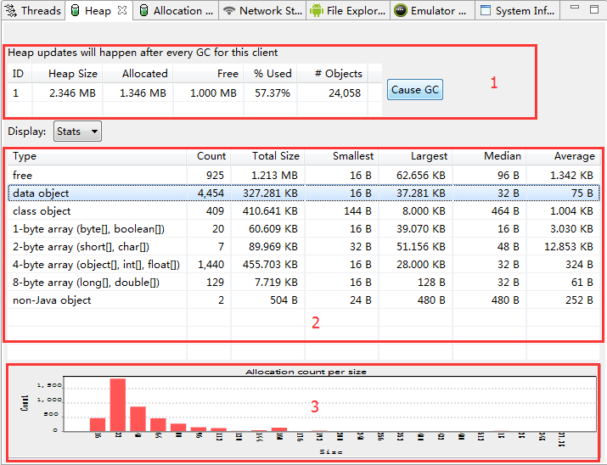Image resolution: width=607 pixels, height=465 pixels.
Task: Close the Heap tab via X icon
Action: point(122,10)
